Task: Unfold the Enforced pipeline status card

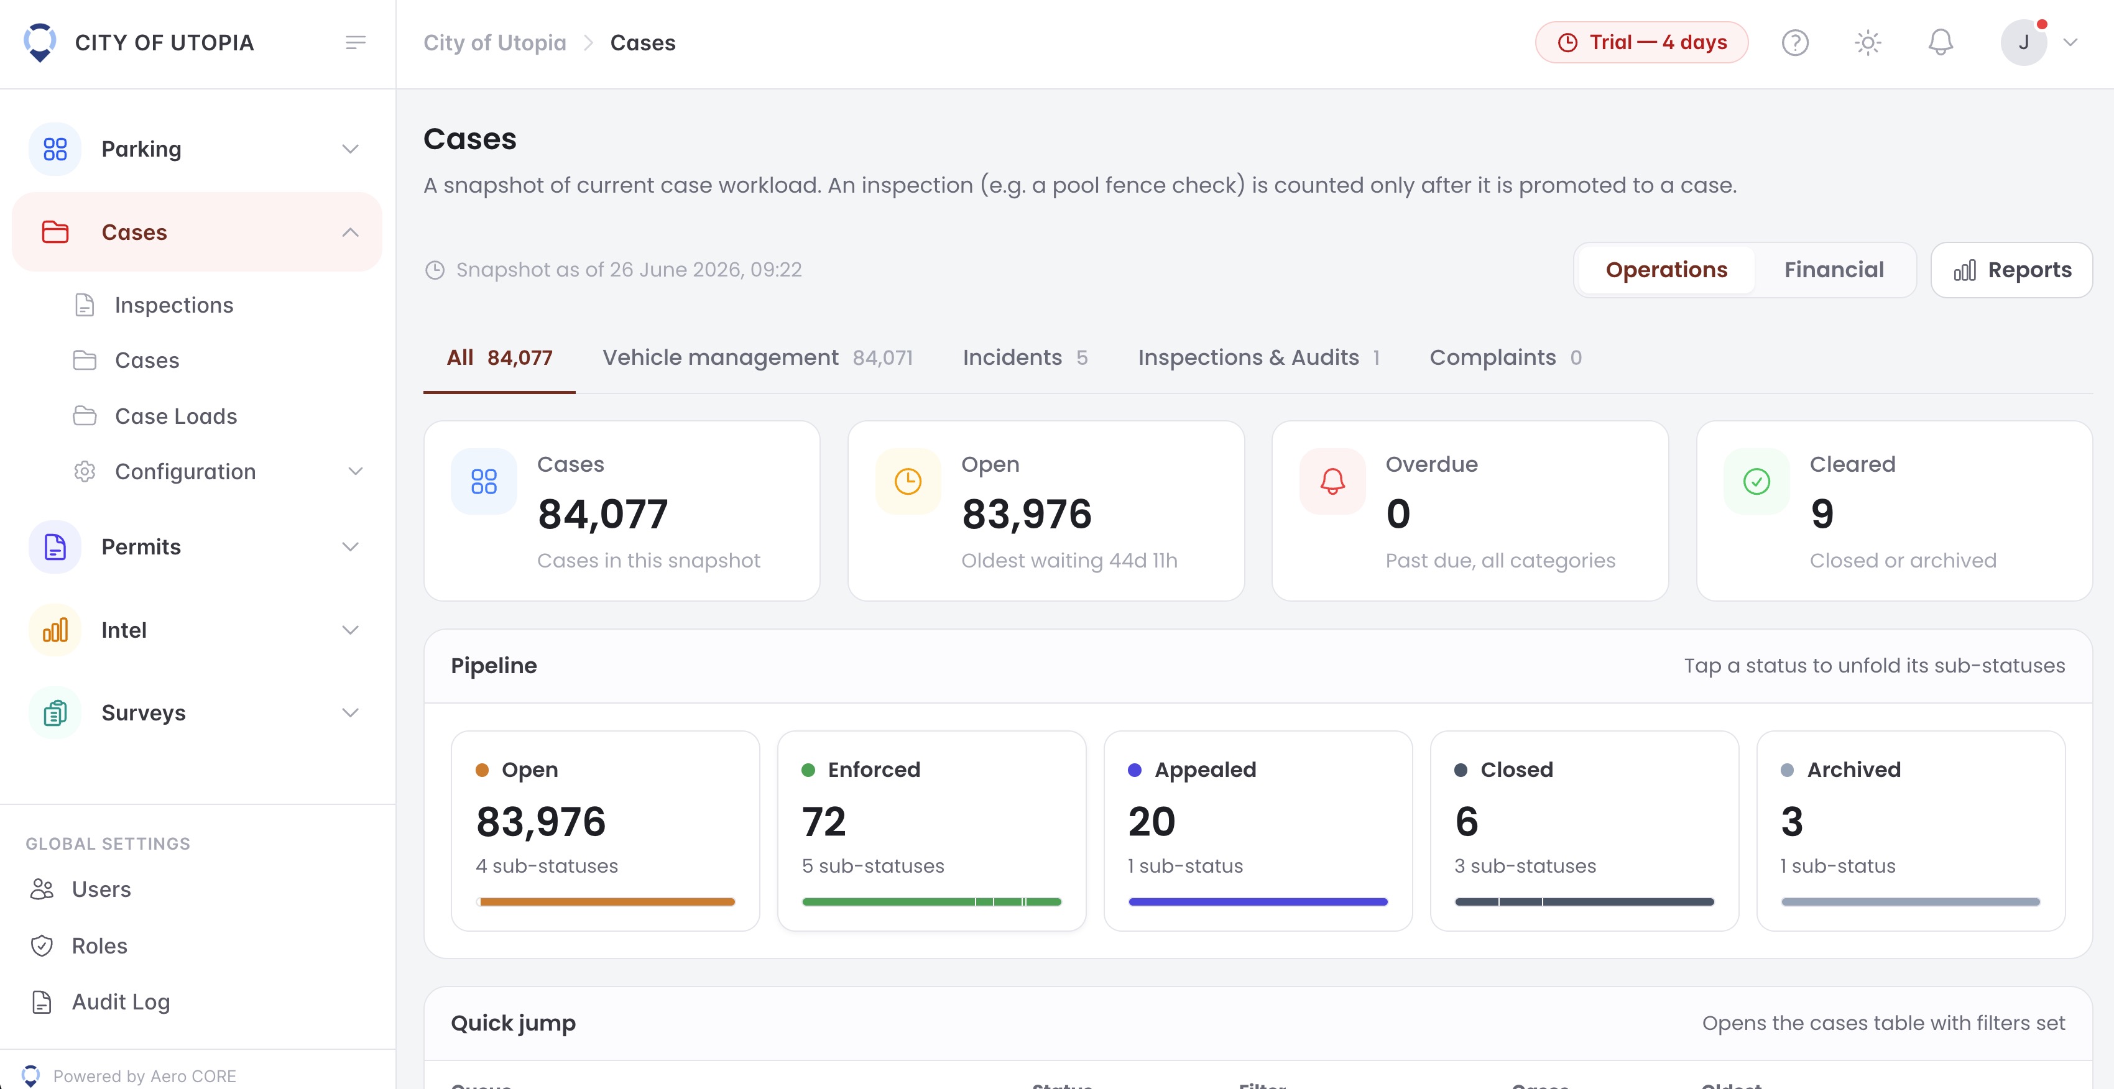Action: (x=931, y=831)
